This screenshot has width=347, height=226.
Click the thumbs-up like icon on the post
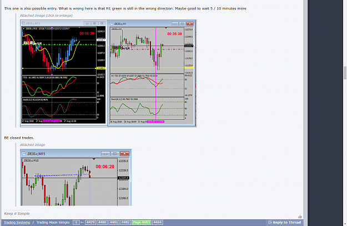(x=300, y=217)
